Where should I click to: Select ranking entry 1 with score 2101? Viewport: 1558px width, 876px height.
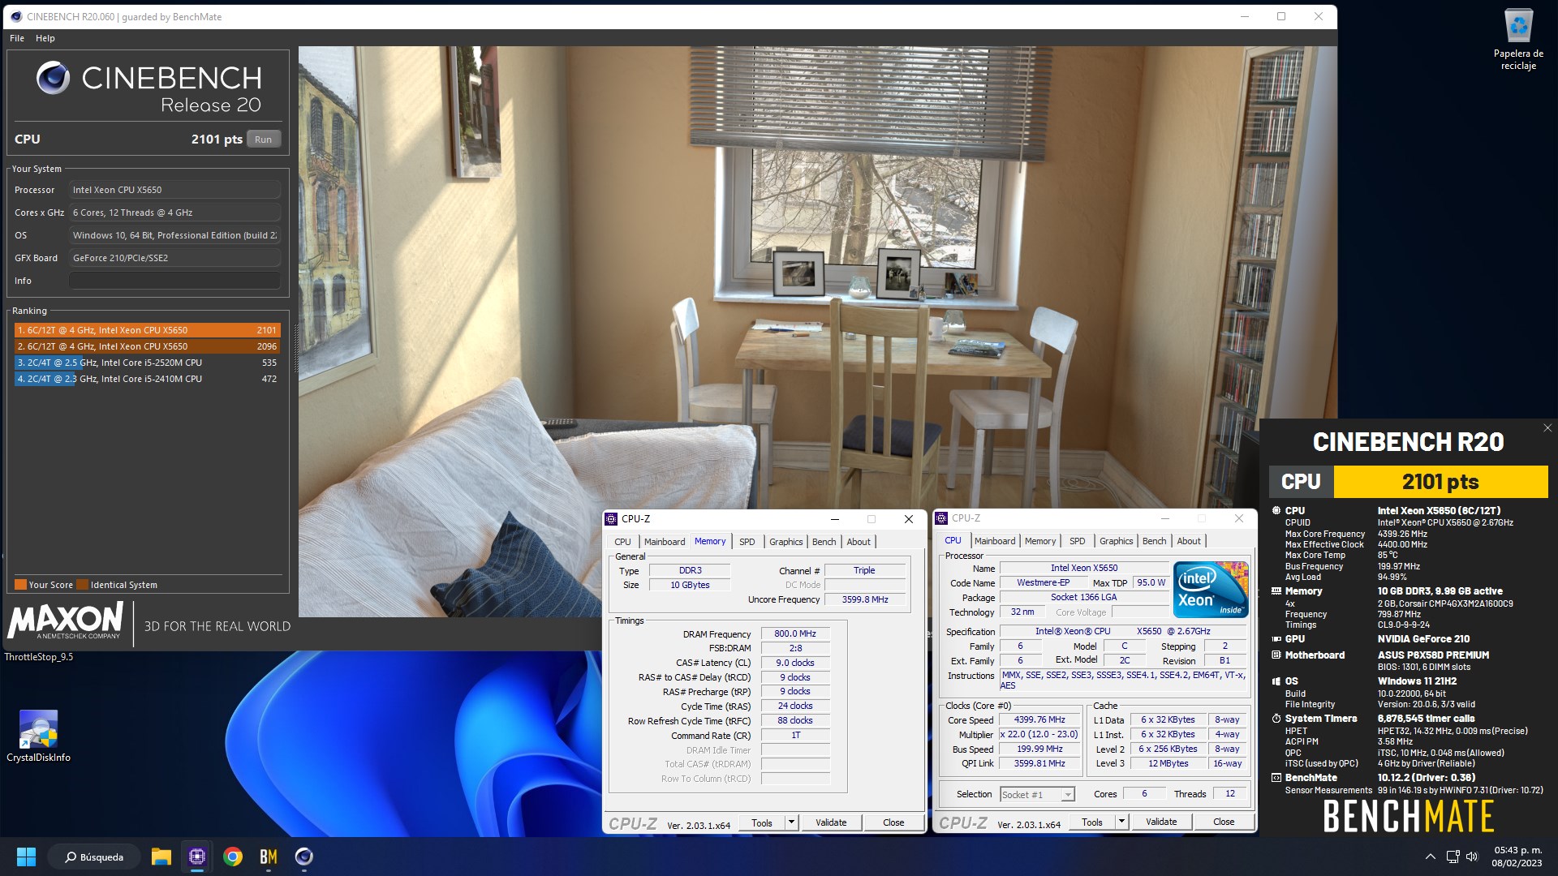147,330
